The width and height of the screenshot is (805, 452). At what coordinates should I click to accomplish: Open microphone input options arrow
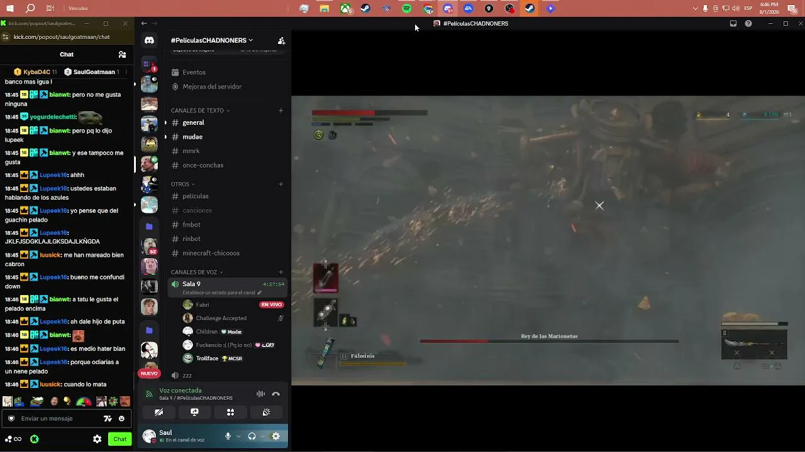click(238, 436)
